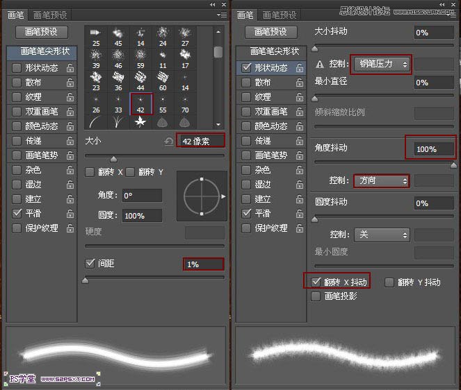Toggle lock next to 形状动态 in left panel
The image size is (461, 390).
[x=70, y=68]
